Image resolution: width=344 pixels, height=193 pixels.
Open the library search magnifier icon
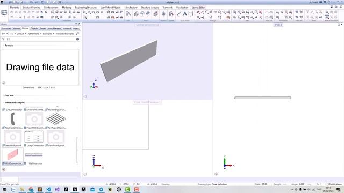77,34
